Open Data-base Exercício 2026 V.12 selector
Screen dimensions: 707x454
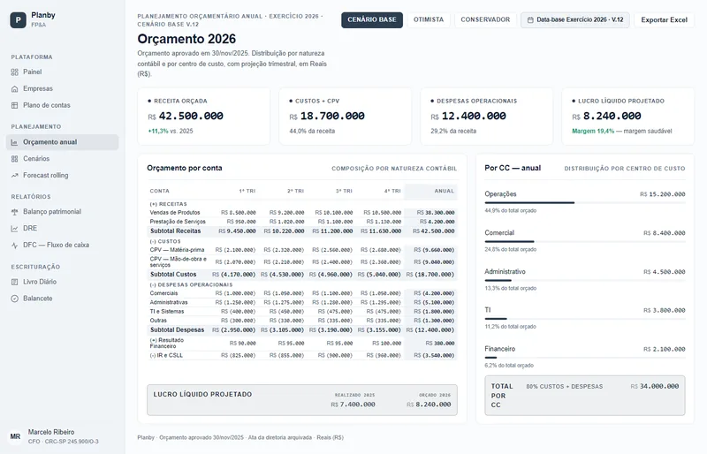(x=575, y=19)
